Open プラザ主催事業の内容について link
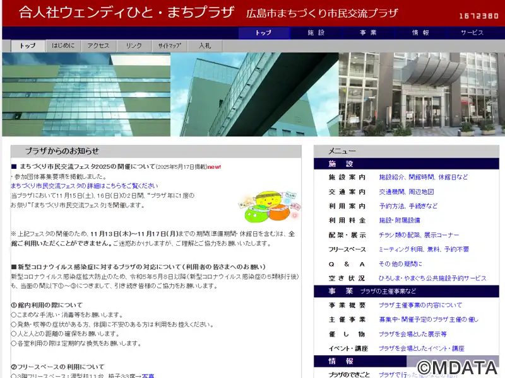This screenshot has height=378, width=505. [x=420, y=306]
